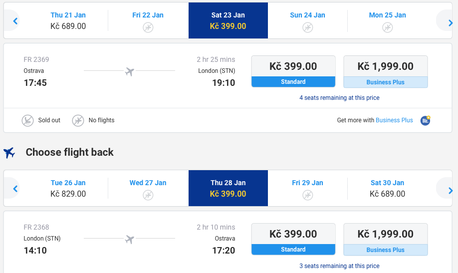458x273 pixels.
Task: Click the Biz Plus badge icon
Action: [x=425, y=120]
